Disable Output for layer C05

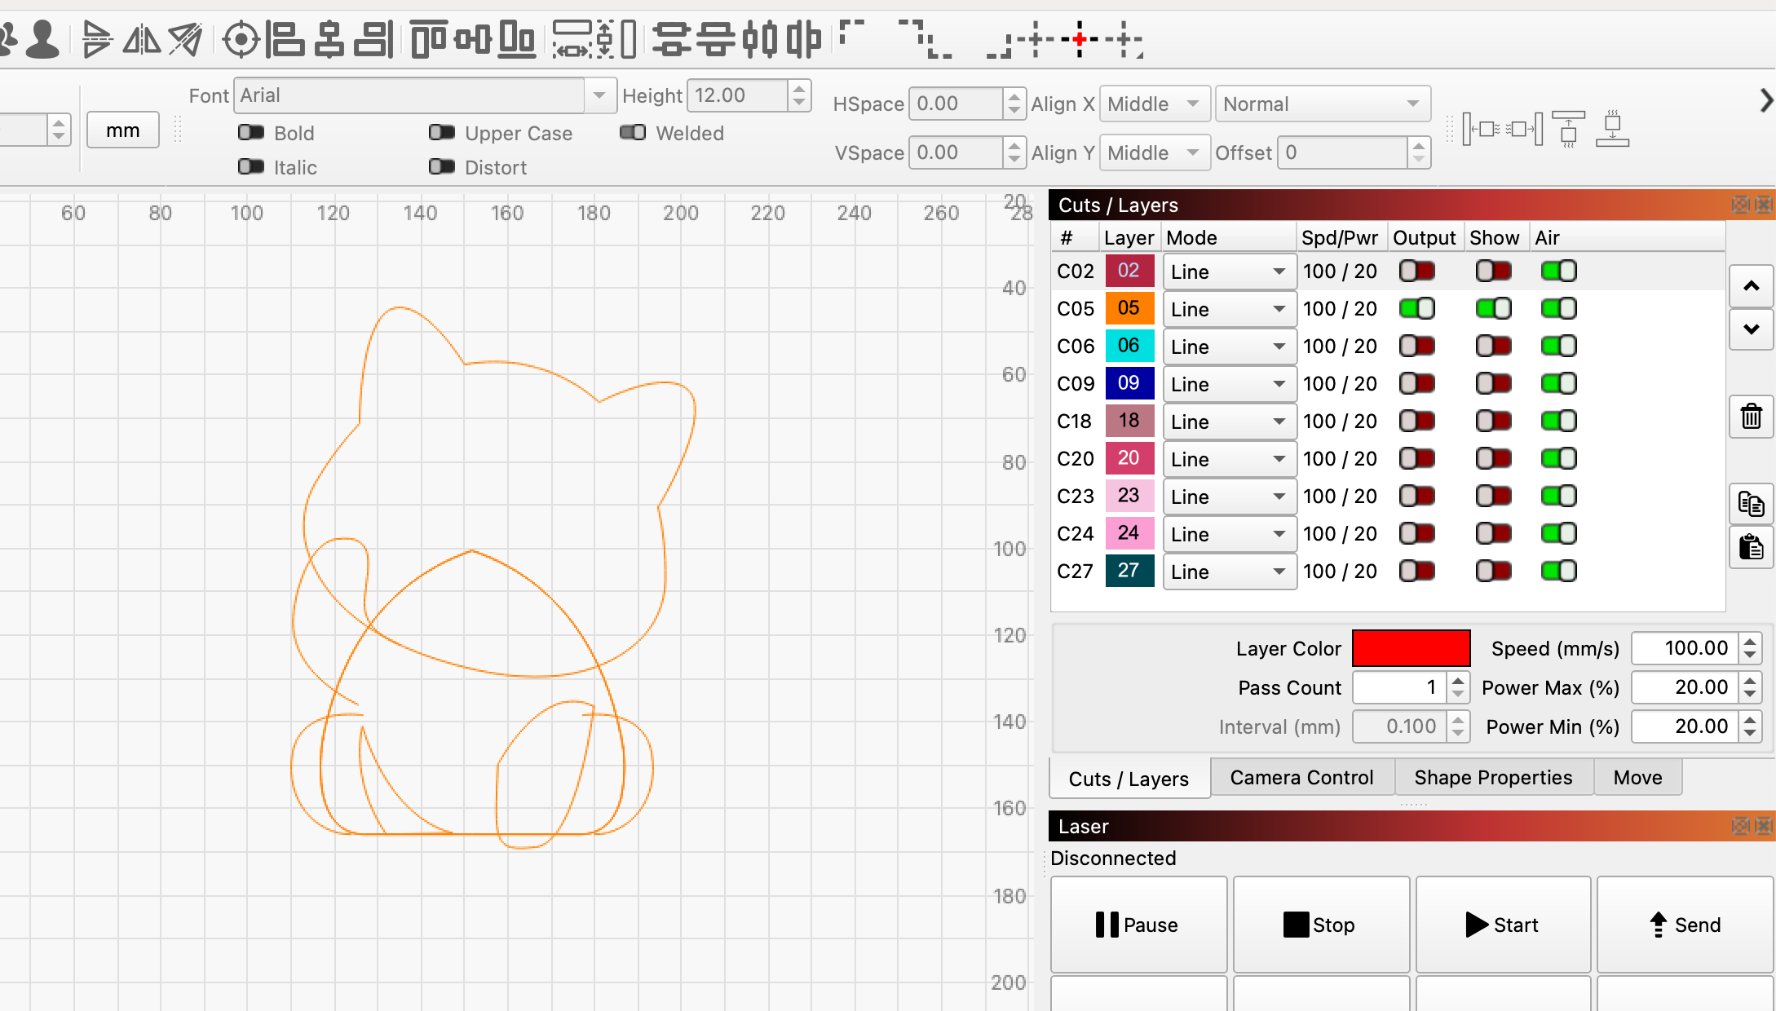tap(1417, 308)
